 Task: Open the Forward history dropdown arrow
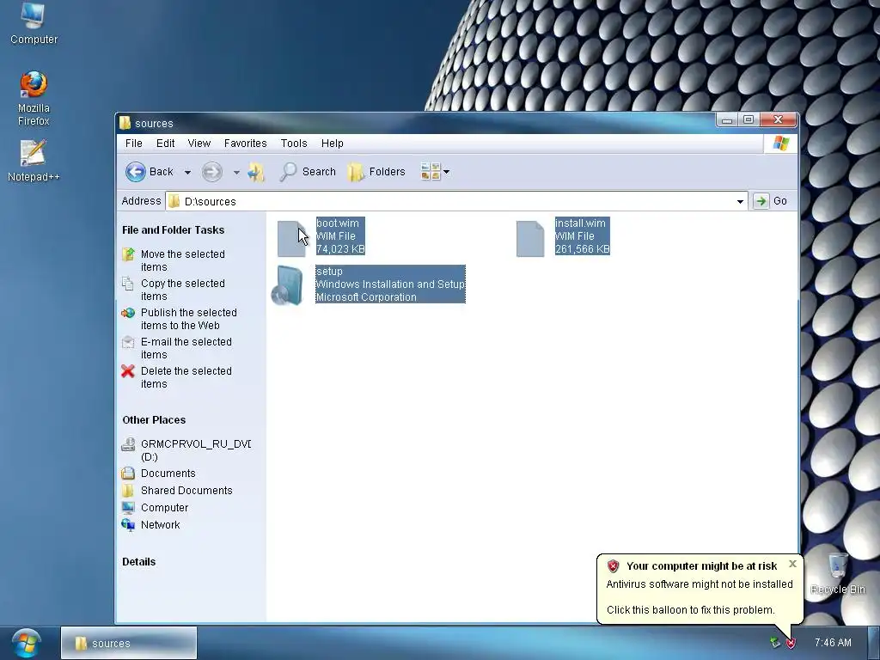[x=236, y=172]
